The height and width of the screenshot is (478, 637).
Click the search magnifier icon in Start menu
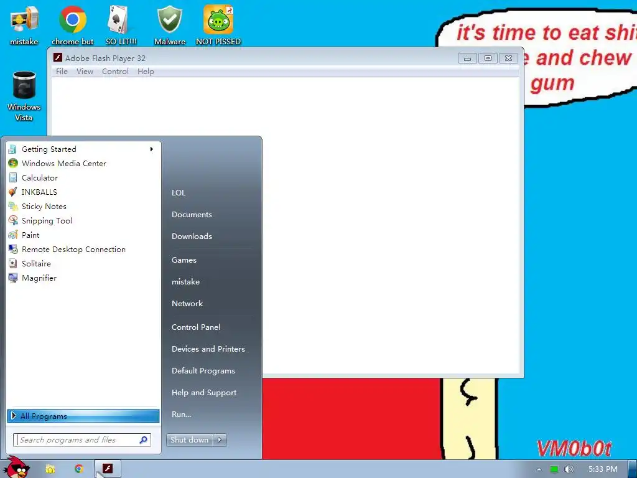pyautogui.click(x=144, y=440)
